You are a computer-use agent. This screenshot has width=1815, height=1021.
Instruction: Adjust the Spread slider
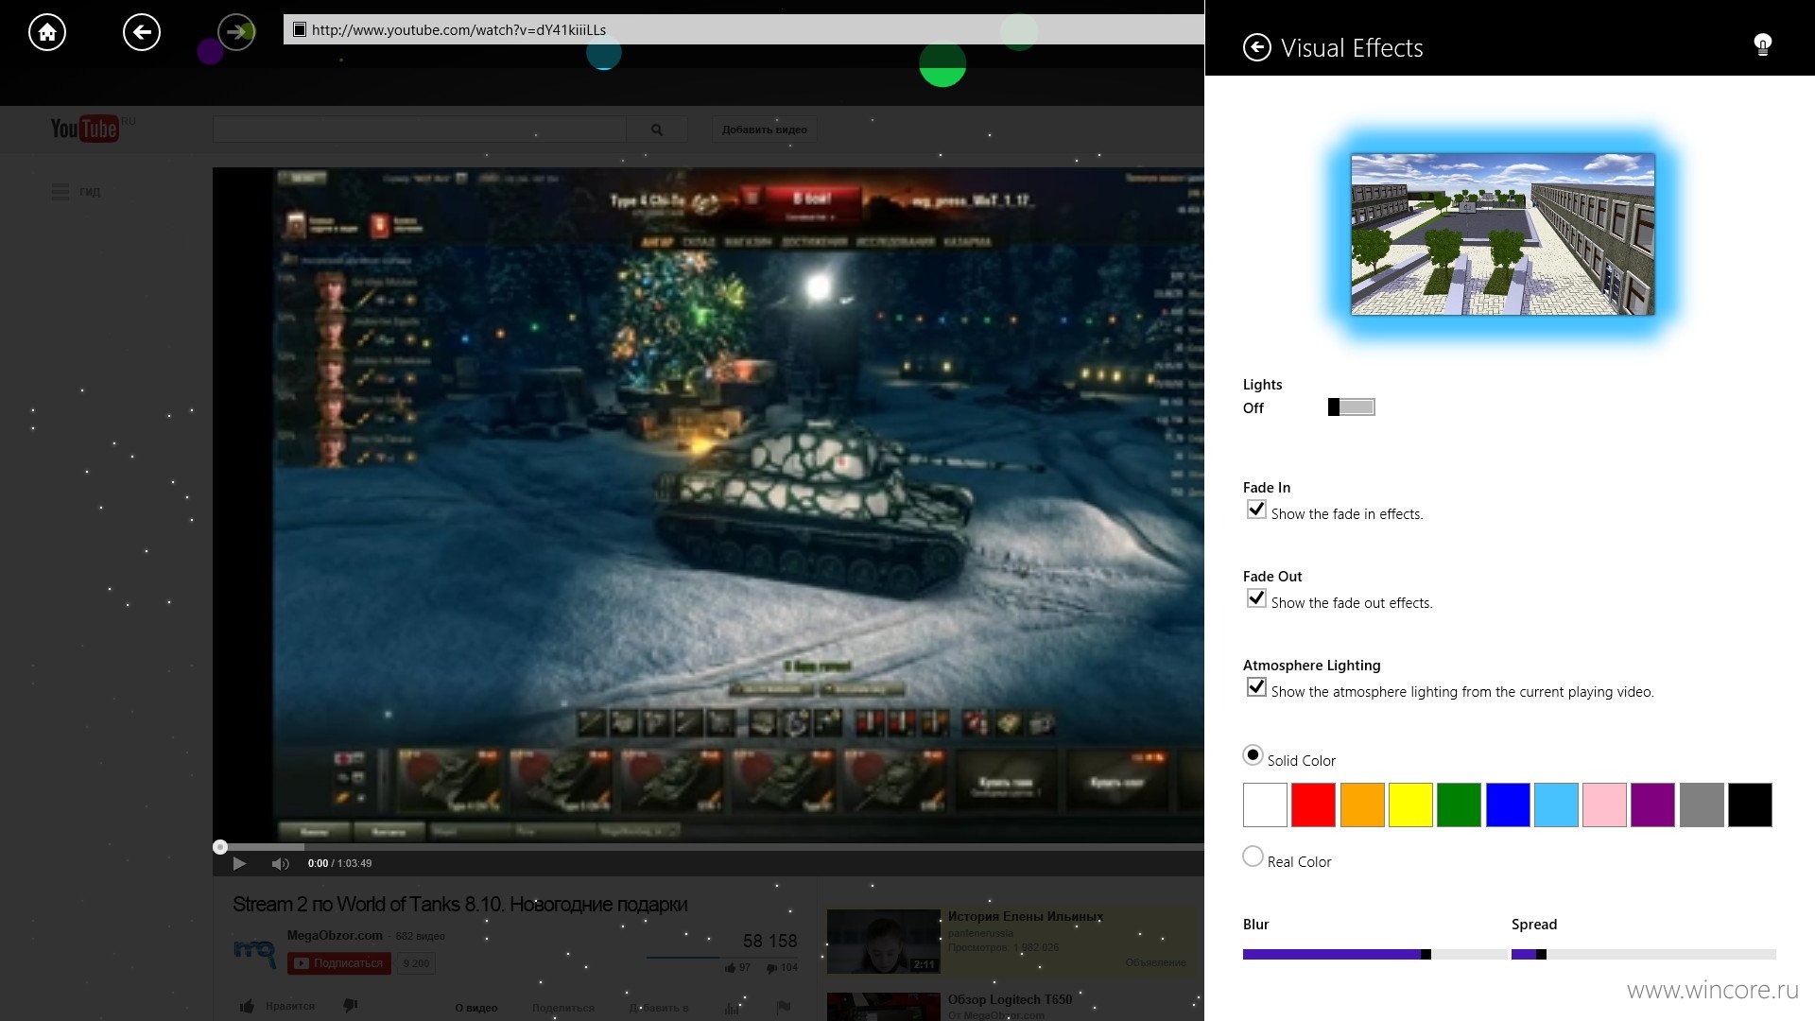point(1643,955)
